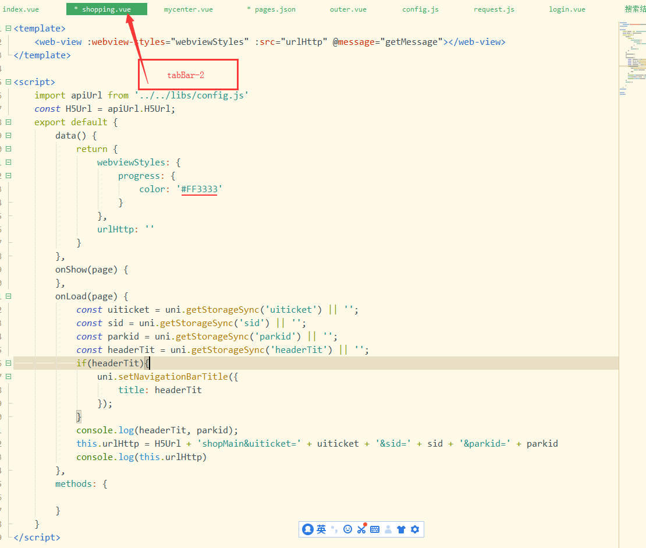Collapse the <template> block fold marker

click(x=8, y=29)
